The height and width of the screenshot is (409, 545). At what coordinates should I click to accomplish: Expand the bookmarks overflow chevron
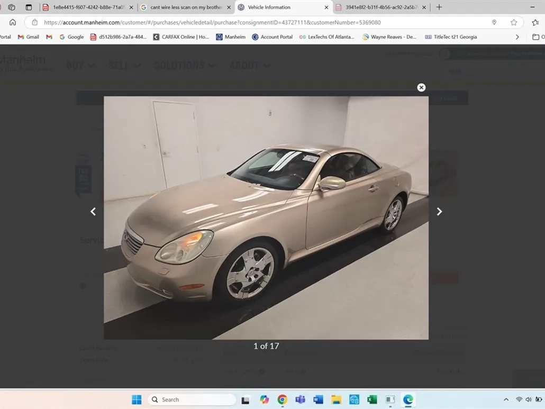(x=517, y=37)
